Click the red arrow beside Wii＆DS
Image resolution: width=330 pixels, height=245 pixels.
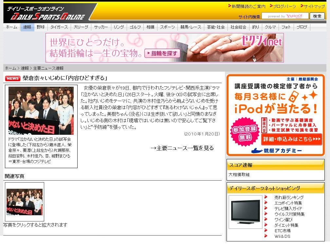click(x=266, y=236)
